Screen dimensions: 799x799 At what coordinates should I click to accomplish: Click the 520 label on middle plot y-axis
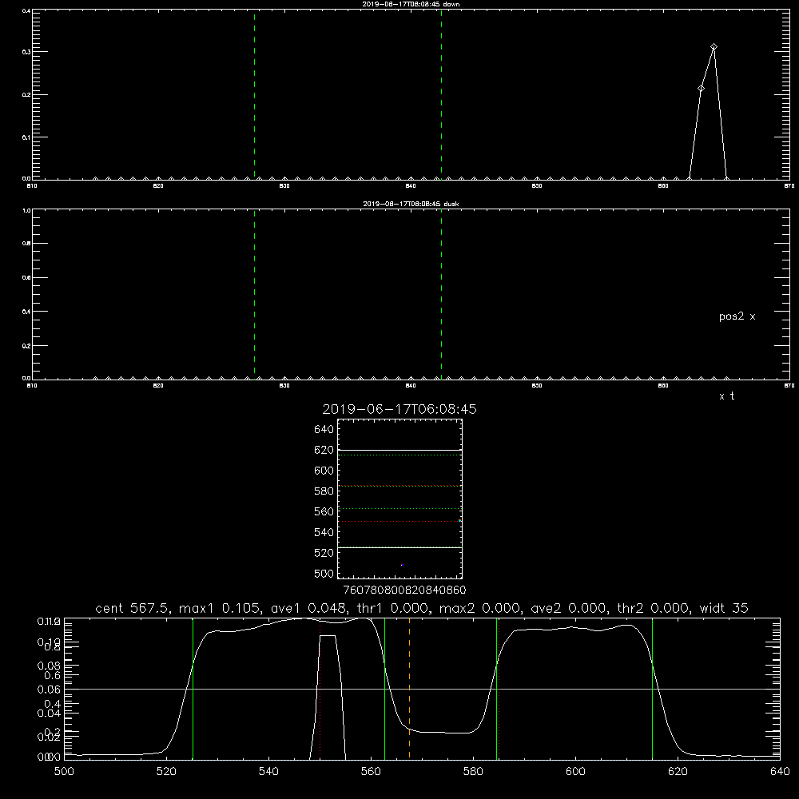coord(324,553)
